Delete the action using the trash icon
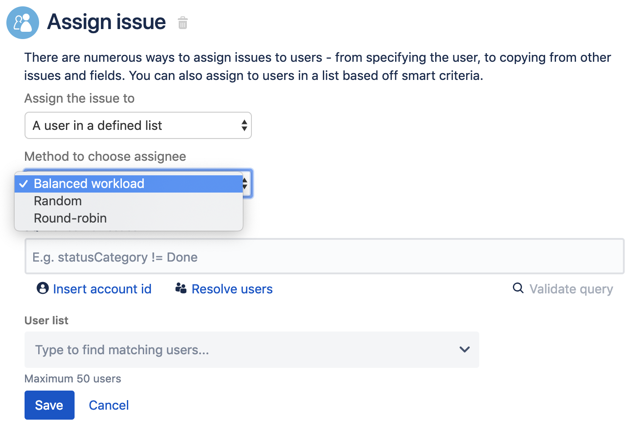632x426 pixels. coord(183,23)
